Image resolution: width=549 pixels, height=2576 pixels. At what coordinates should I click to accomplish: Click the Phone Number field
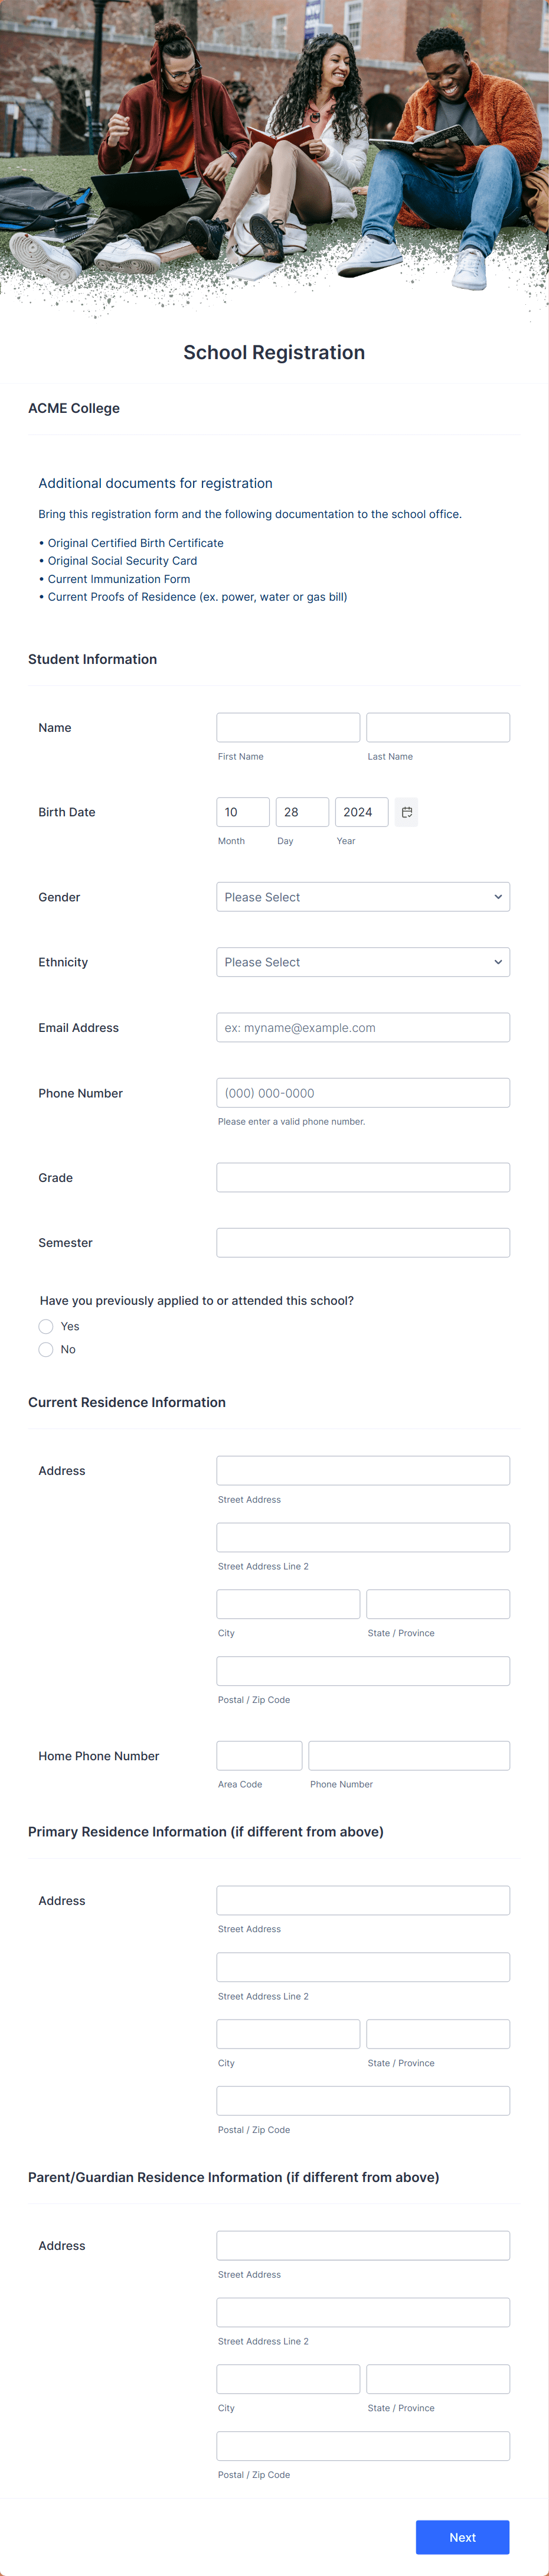click(362, 1092)
